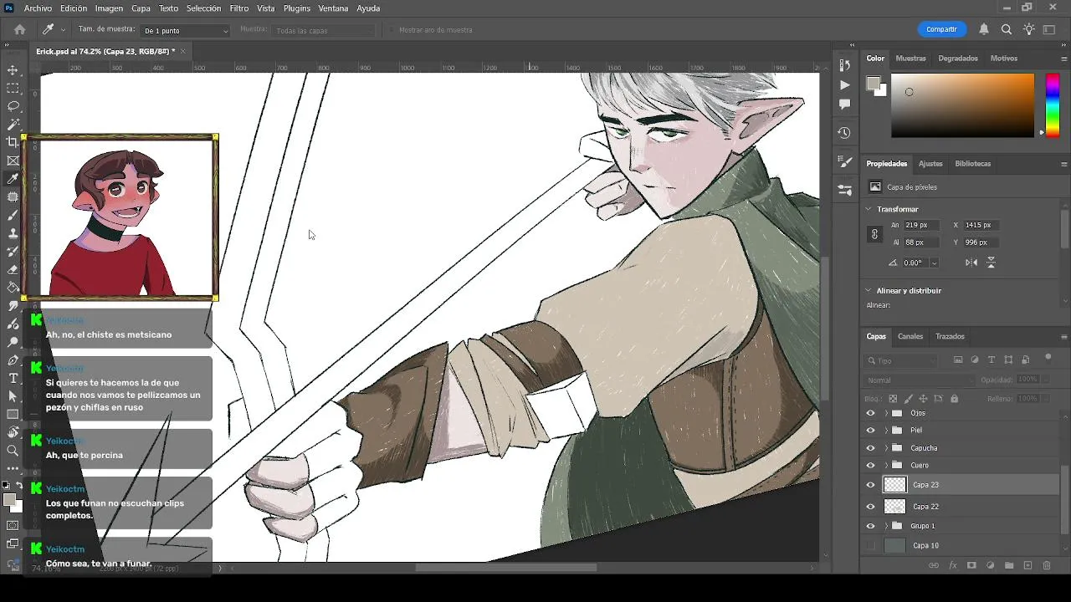
Task: Open the Search magnifier in the top bar
Action: point(1007,29)
